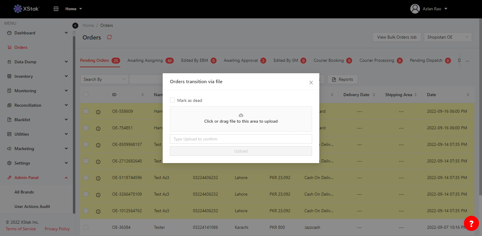This screenshot has width=482, height=236.
Task: Select checkbox for order OE-5118744596
Action: click(x=86, y=178)
